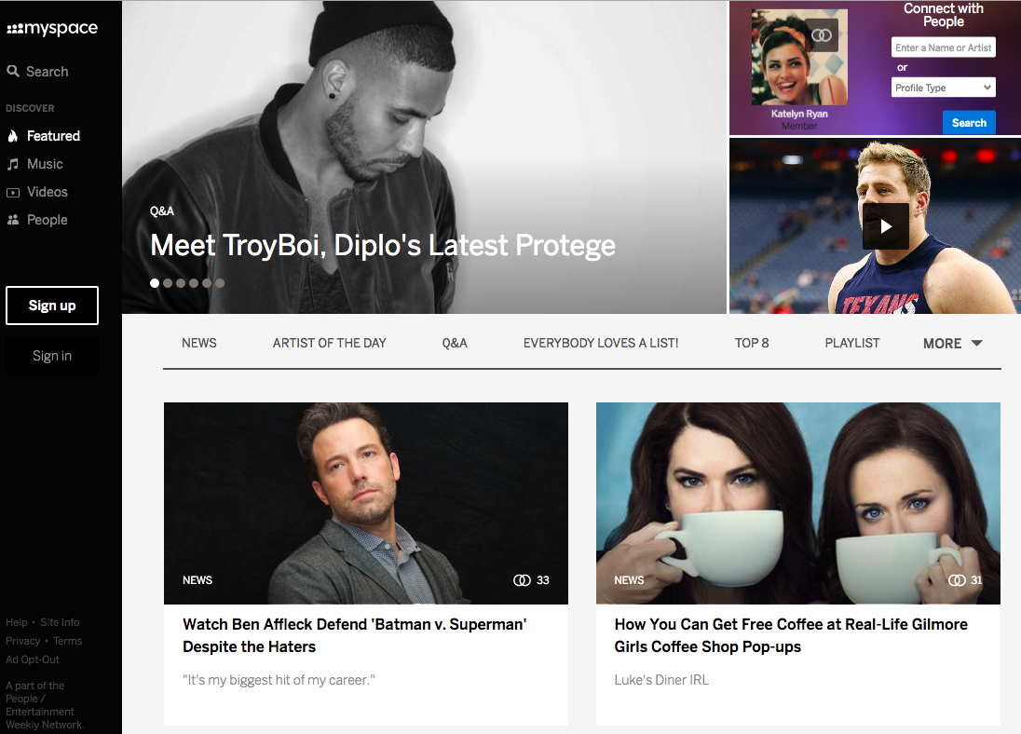Go to Music in sidebar
This screenshot has height=734, width=1021.
pos(45,164)
